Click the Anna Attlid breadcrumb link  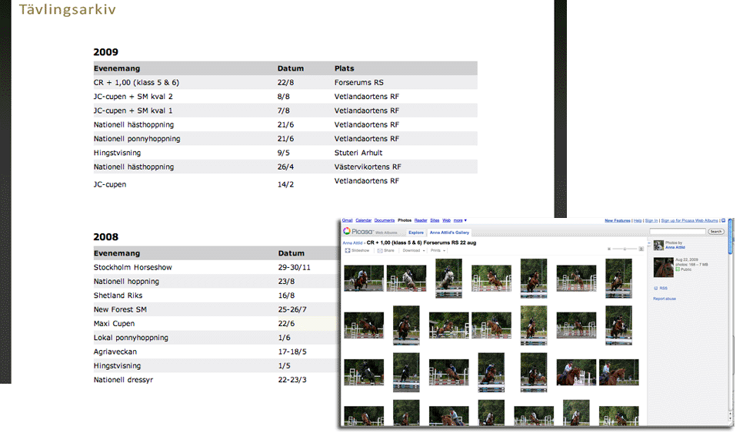[x=352, y=243]
